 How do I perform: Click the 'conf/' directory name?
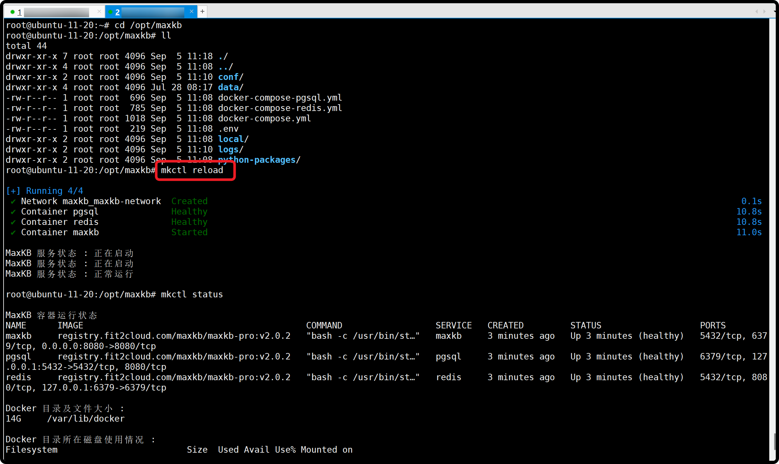(x=231, y=77)
